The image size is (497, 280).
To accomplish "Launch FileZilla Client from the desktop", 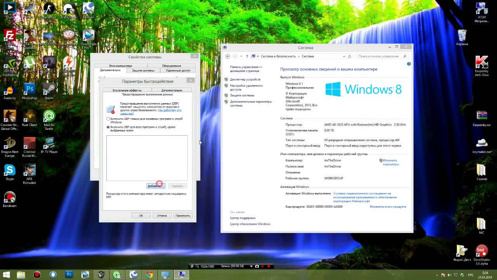I will coord(10,39).
